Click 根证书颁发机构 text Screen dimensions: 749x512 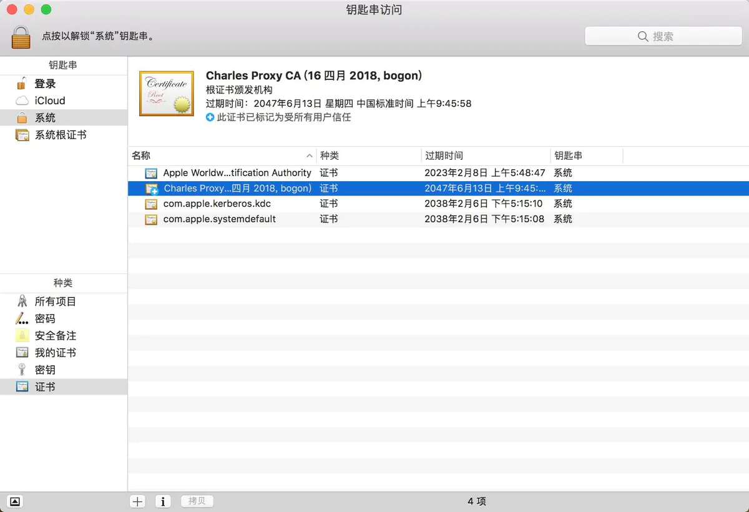(239, 90)
